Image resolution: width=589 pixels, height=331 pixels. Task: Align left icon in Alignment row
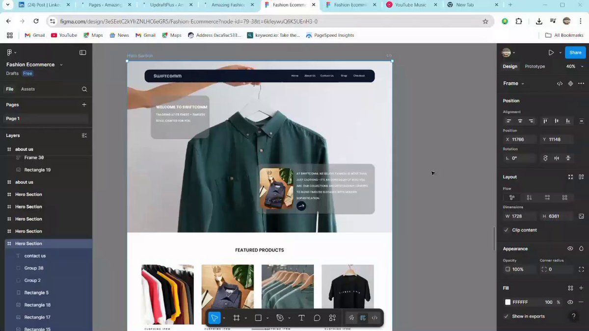point(509,121)
